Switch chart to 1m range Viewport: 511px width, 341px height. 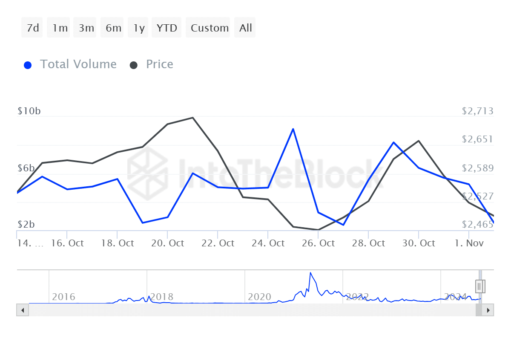[60, 28]
